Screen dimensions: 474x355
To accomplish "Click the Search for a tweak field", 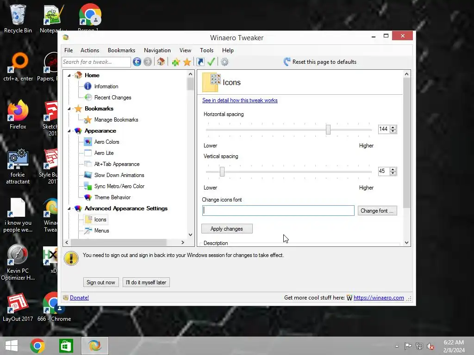I will click(x=96, y=62).
